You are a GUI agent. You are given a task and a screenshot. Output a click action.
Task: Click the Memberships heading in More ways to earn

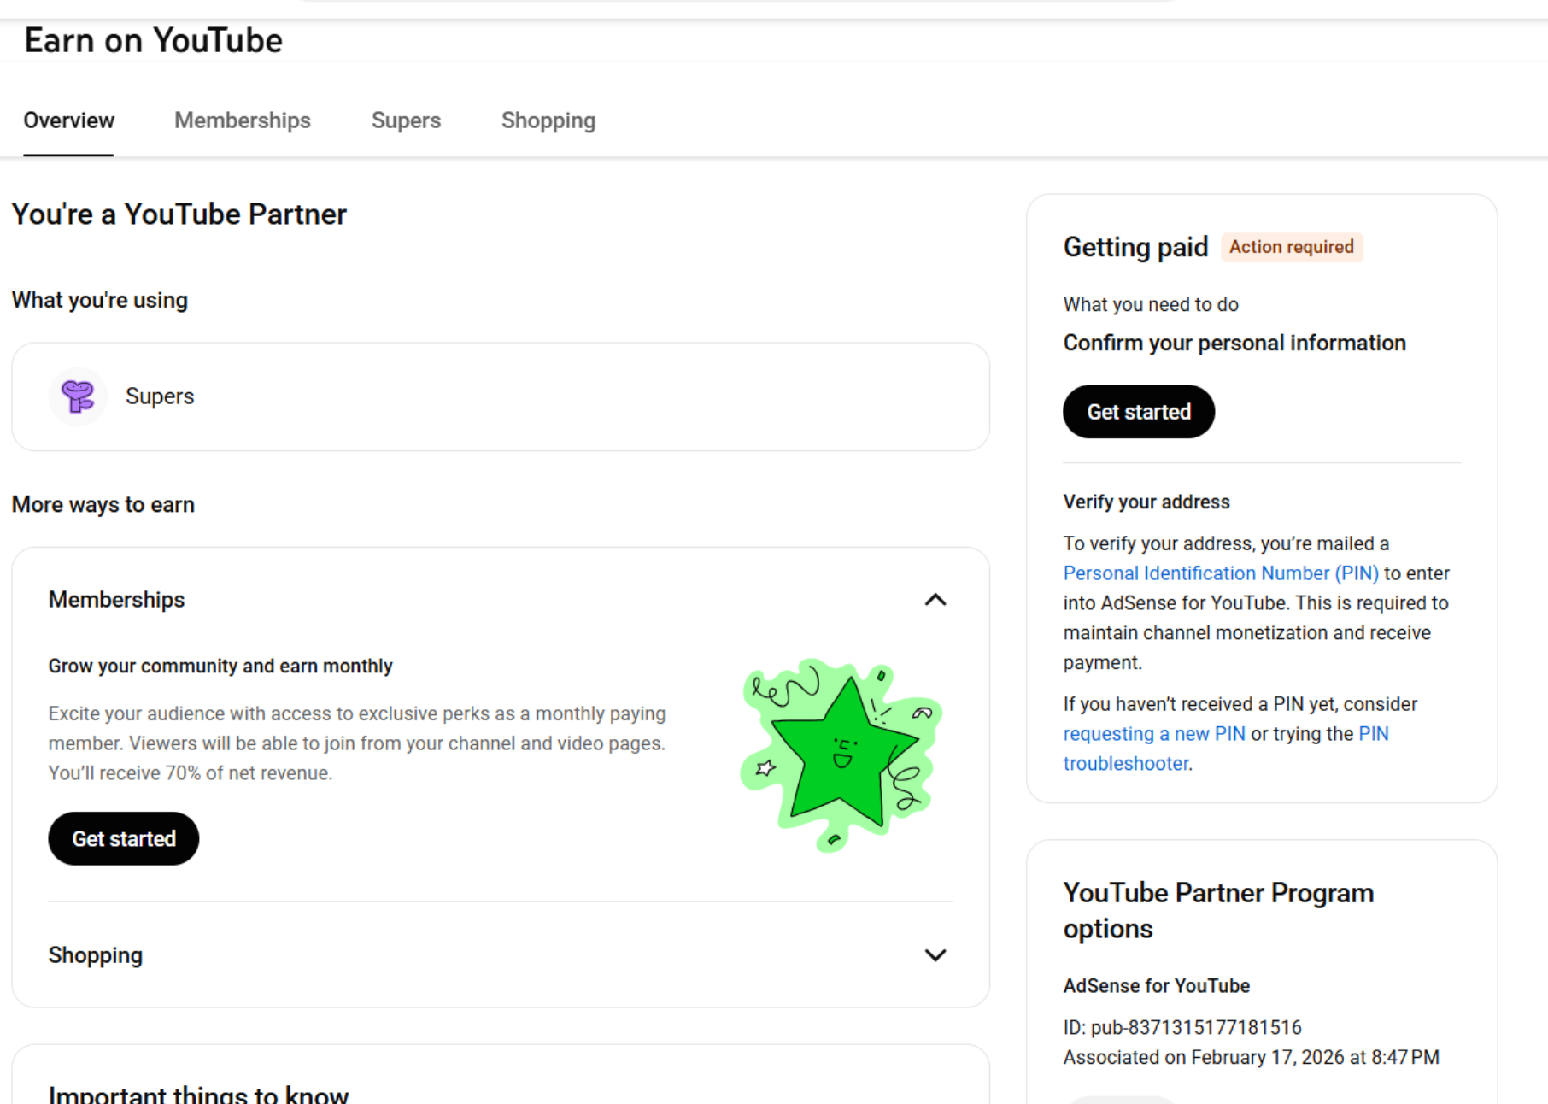point(116,600)
